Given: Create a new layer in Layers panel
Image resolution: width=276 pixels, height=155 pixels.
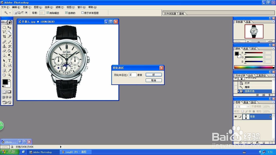Looking at the screenshot, I should coord(264,143).
